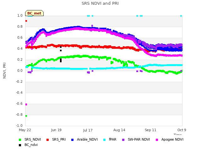Screen dimensions: 201x151
Task: Click the 0.0 y-axis tick label
Action: 20,70
